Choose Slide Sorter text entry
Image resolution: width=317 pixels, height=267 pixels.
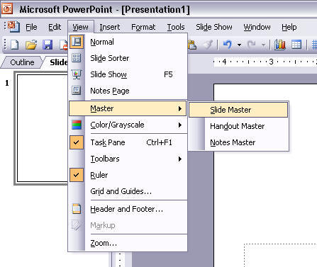point(110,58)
